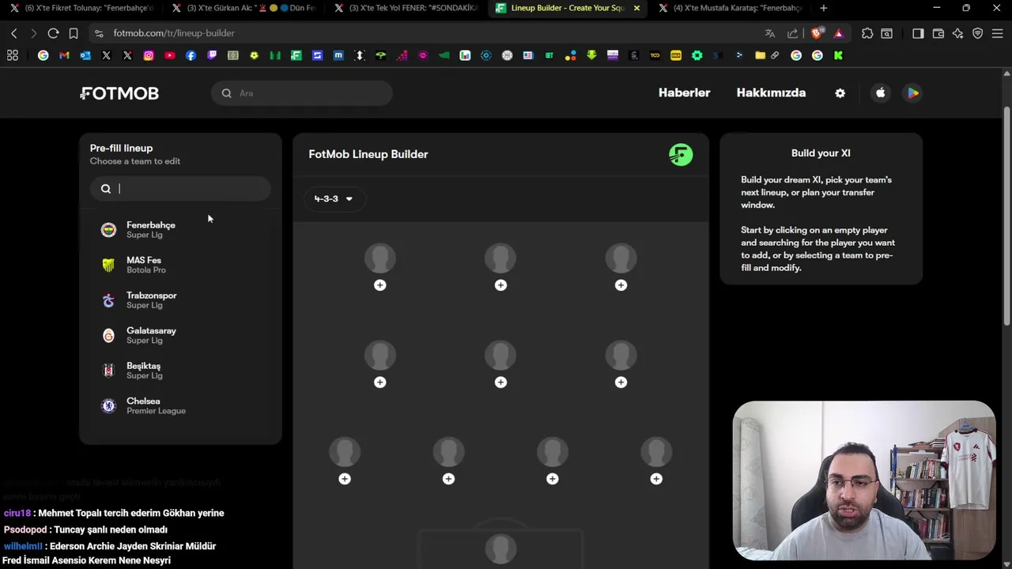Viewport: 1012px width, 569px height.
Task: Click the translate page icon in address bar
Action: pyautogui.click(x=770, y=33)
